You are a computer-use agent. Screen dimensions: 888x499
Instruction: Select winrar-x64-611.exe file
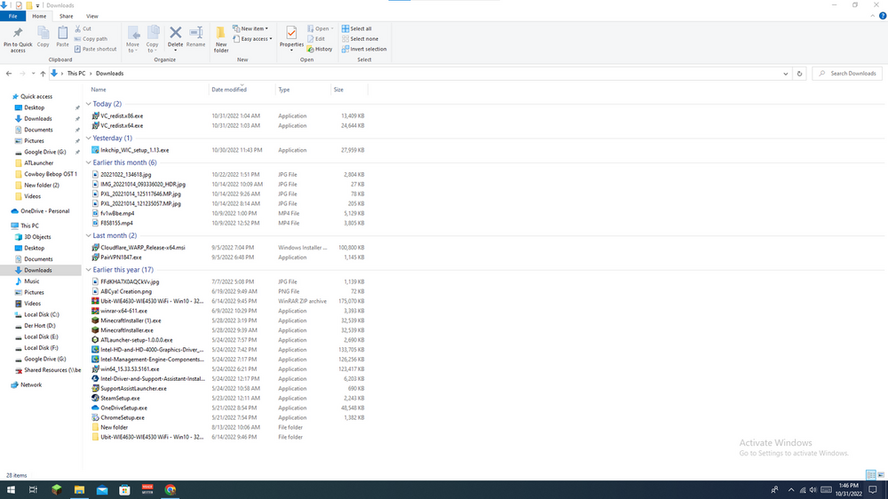123,311
